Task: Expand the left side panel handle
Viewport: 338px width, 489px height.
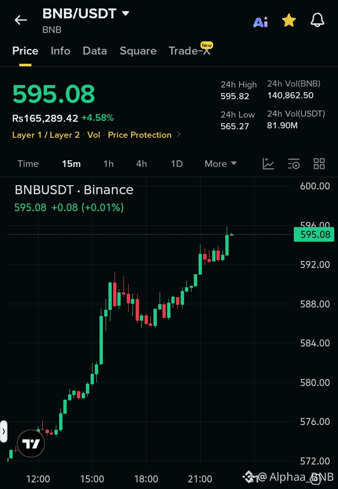Action: tap(4, 432)
